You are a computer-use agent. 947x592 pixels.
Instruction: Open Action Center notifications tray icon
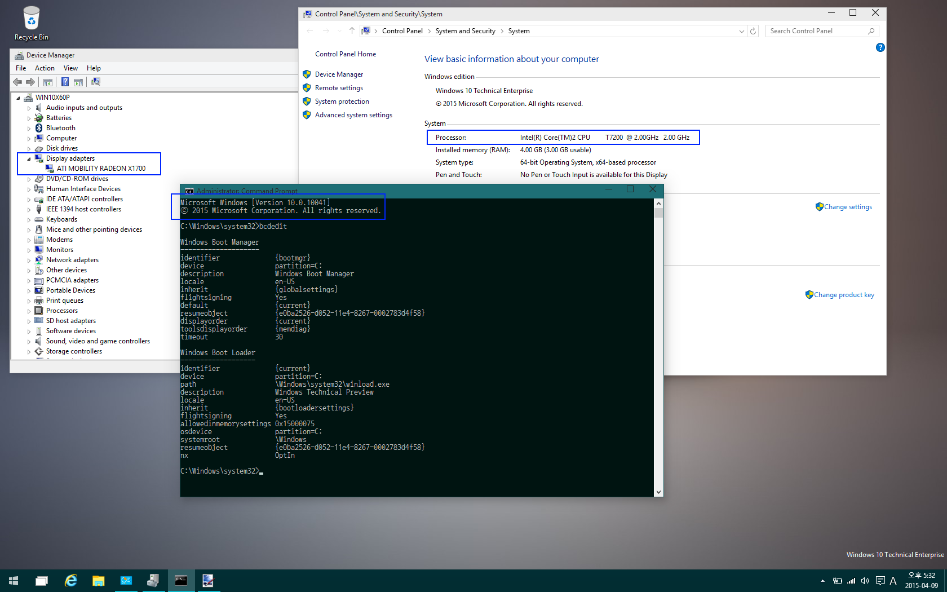click(880, 581)
